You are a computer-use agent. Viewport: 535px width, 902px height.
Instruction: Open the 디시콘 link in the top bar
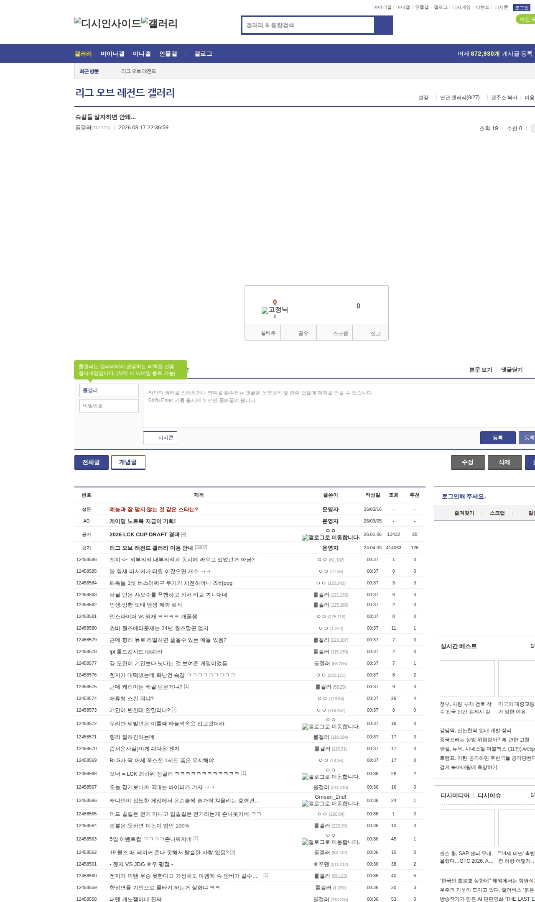[501, 8]
